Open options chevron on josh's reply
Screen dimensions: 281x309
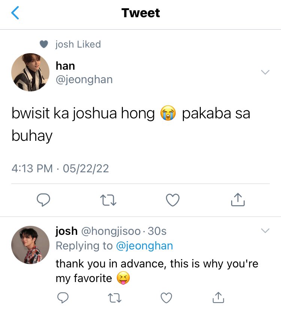pos(265,231)
